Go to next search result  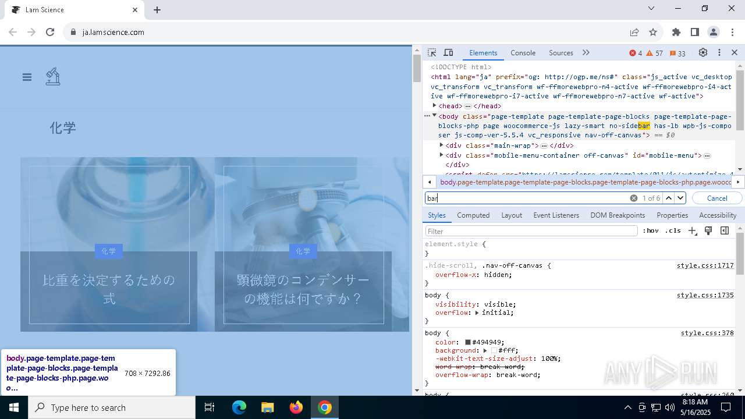[680, 198]
